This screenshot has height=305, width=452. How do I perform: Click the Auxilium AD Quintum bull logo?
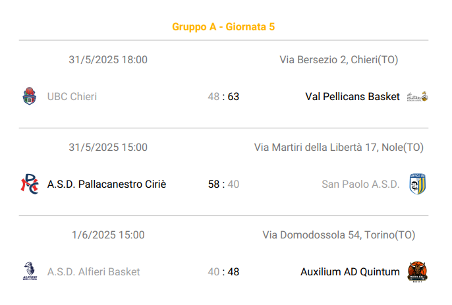(418, 271)
